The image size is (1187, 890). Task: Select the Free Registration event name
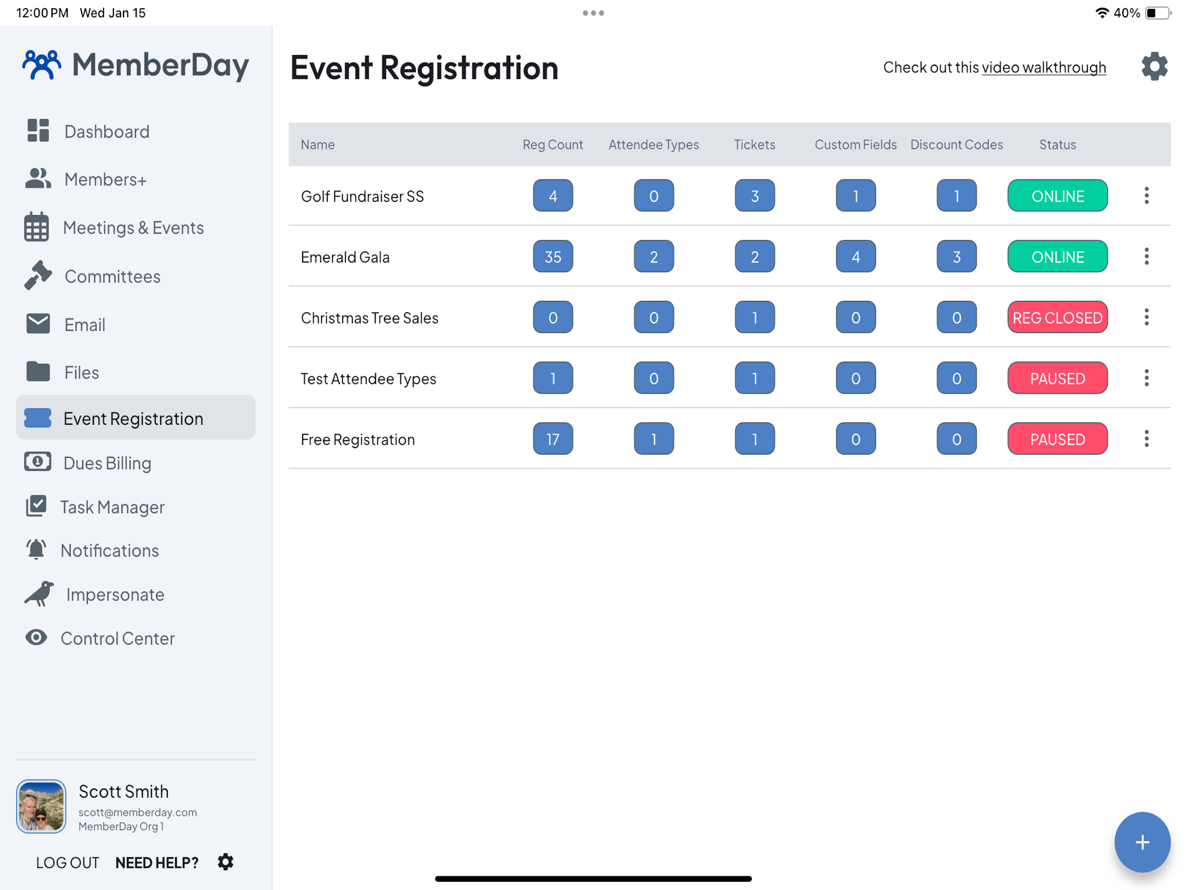(358, 439)
